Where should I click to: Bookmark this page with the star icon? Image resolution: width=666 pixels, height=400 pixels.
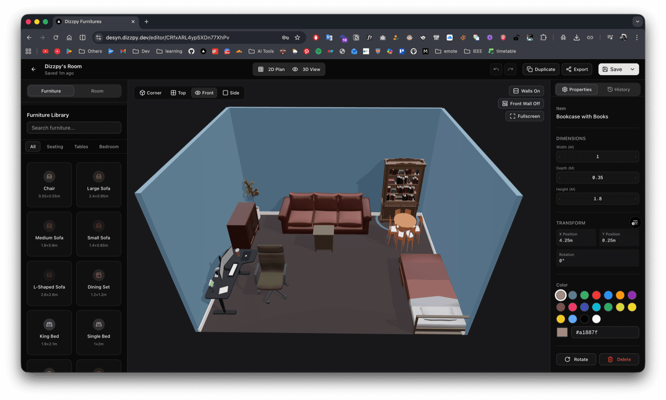pyautogui.click(x=297, y=37)
